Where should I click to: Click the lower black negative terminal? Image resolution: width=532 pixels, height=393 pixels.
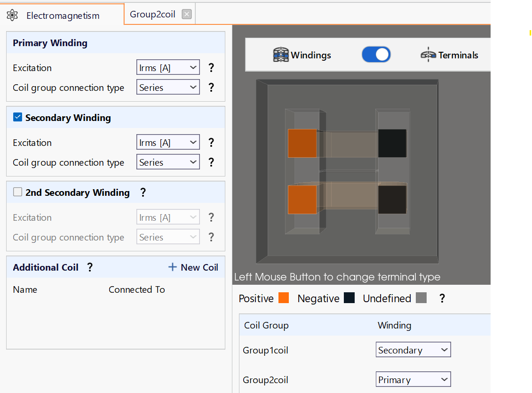coord(392,199)
